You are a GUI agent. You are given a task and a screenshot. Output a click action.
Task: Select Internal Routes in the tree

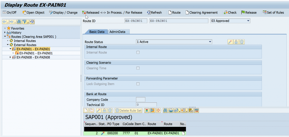25,41
